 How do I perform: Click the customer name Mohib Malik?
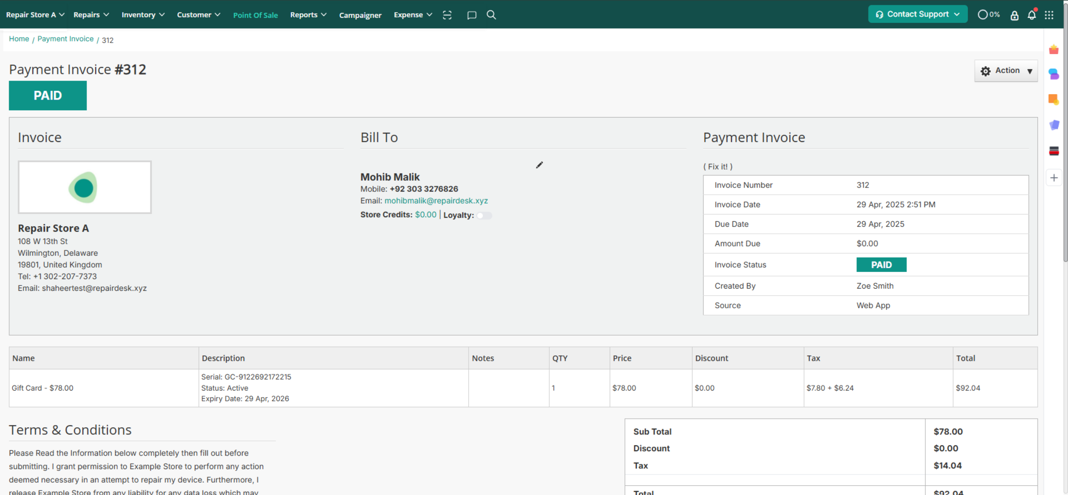point(390,177)
